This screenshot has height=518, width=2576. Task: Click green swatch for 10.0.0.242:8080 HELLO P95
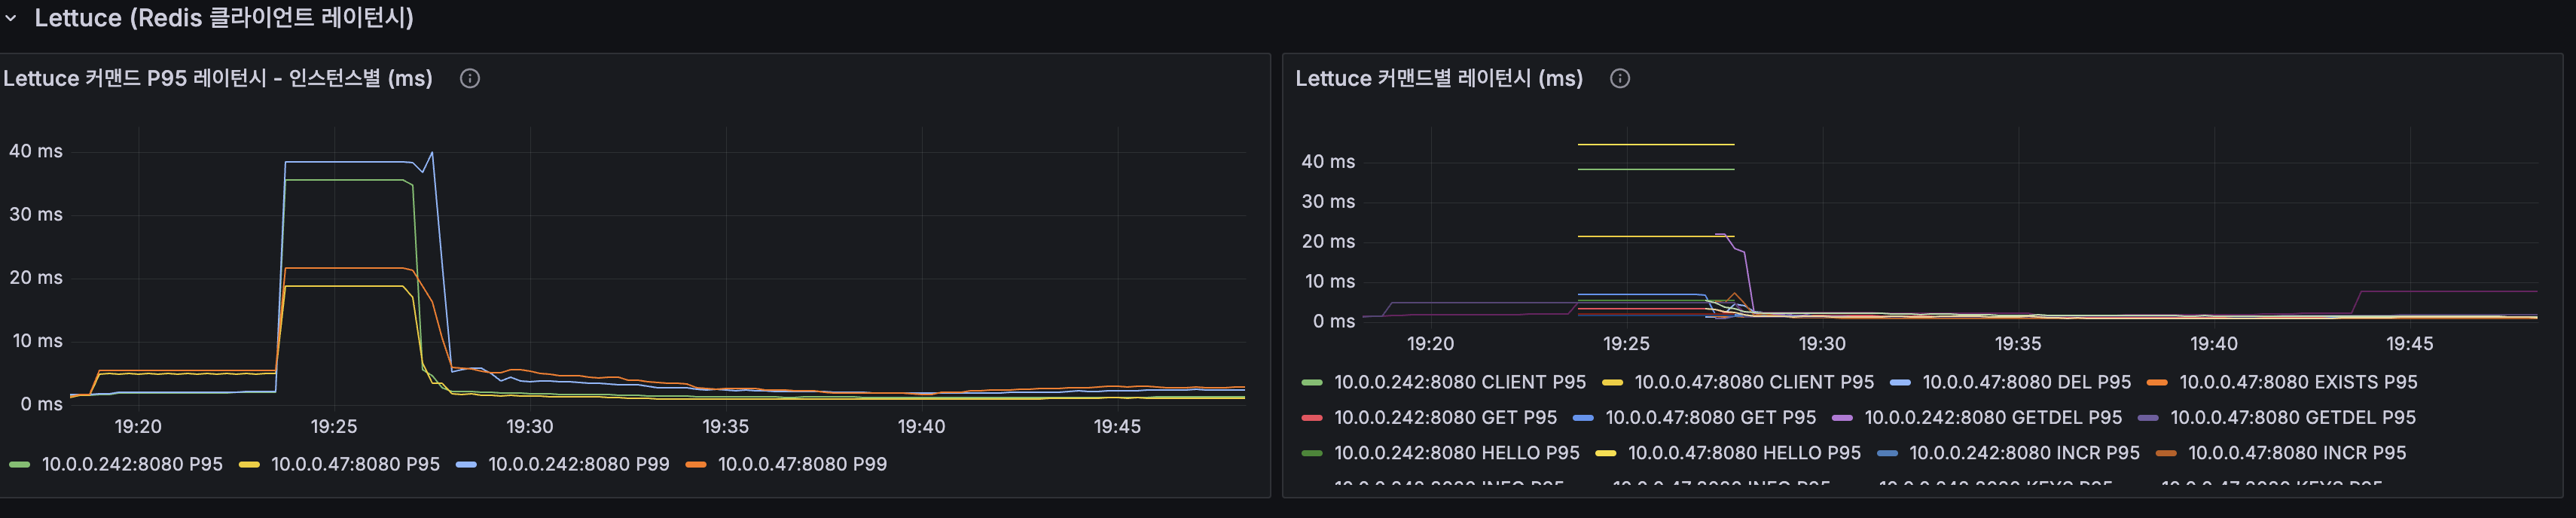click(x=1312, y=453)
